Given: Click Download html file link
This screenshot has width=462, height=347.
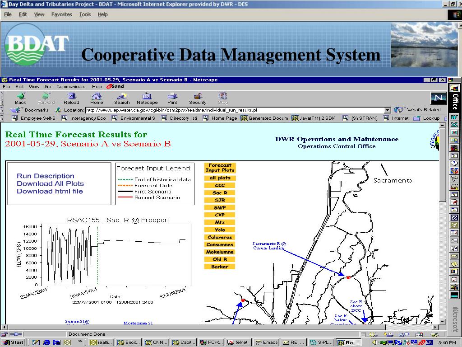Looking at the screenshot, I should click(x=50, y=191).
